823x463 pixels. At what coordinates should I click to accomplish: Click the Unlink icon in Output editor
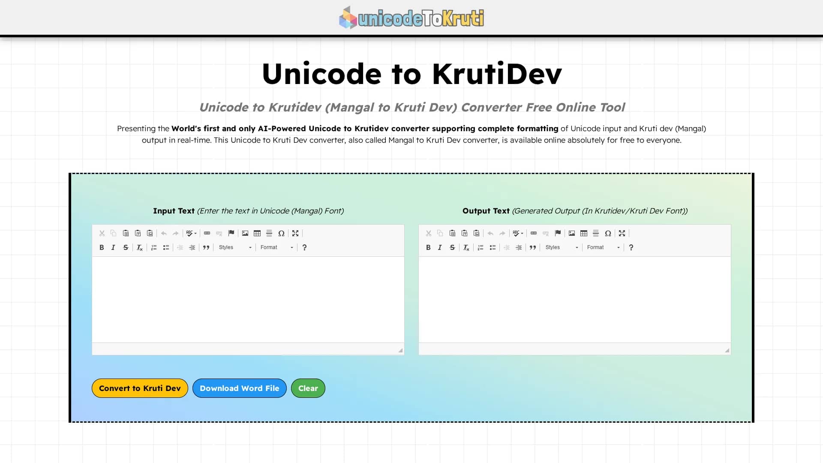(x=546, y=233)
